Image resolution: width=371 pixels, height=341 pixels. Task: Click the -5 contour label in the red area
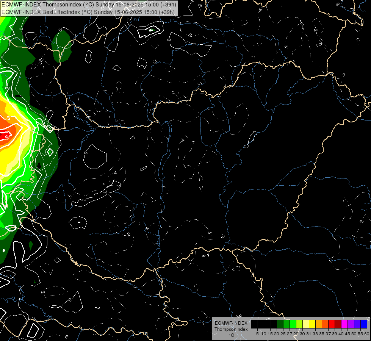pos(6,137)
